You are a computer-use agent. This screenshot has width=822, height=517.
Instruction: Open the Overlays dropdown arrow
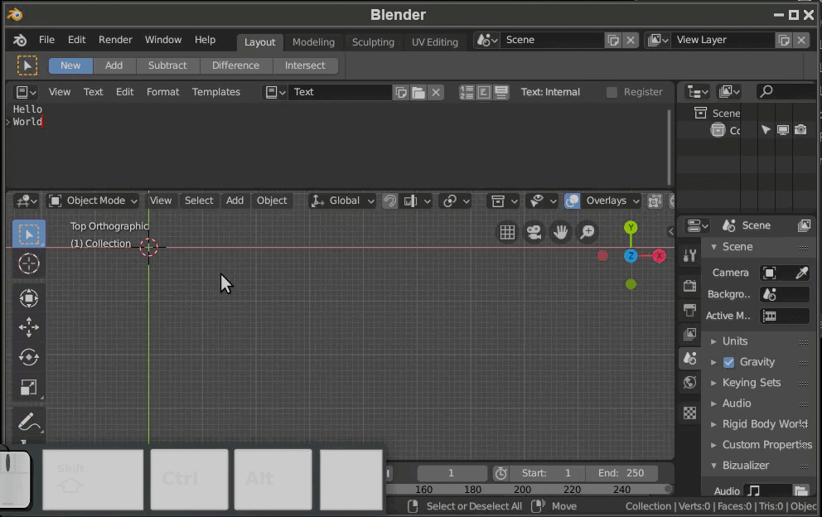click(636, 201)
